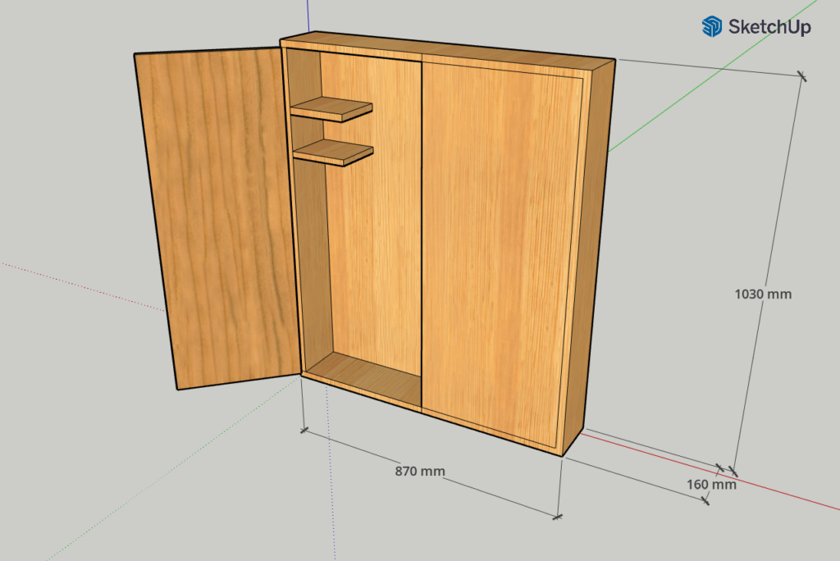Click the dotted red axis line at left
Viewport: 840px width, 561px height.
click(82, 285)
